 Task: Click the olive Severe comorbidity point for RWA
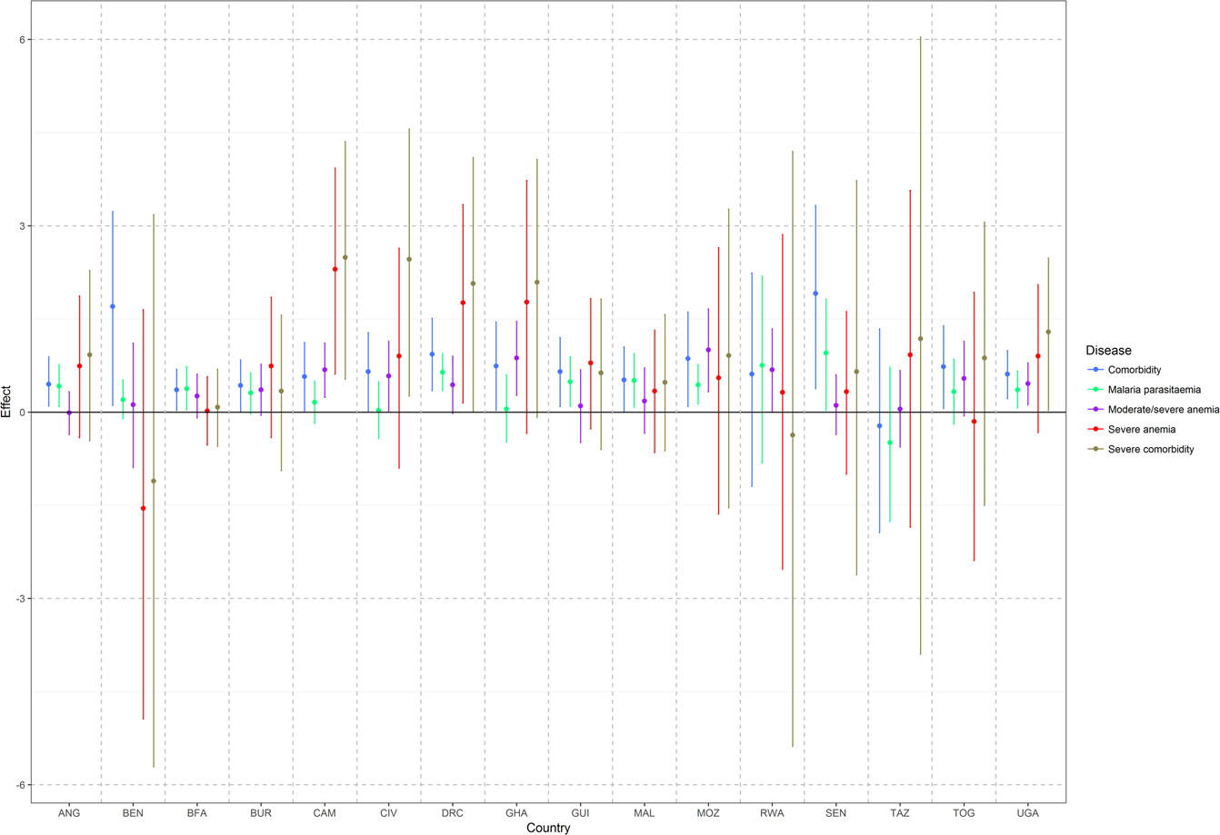(x=793, y=435)
